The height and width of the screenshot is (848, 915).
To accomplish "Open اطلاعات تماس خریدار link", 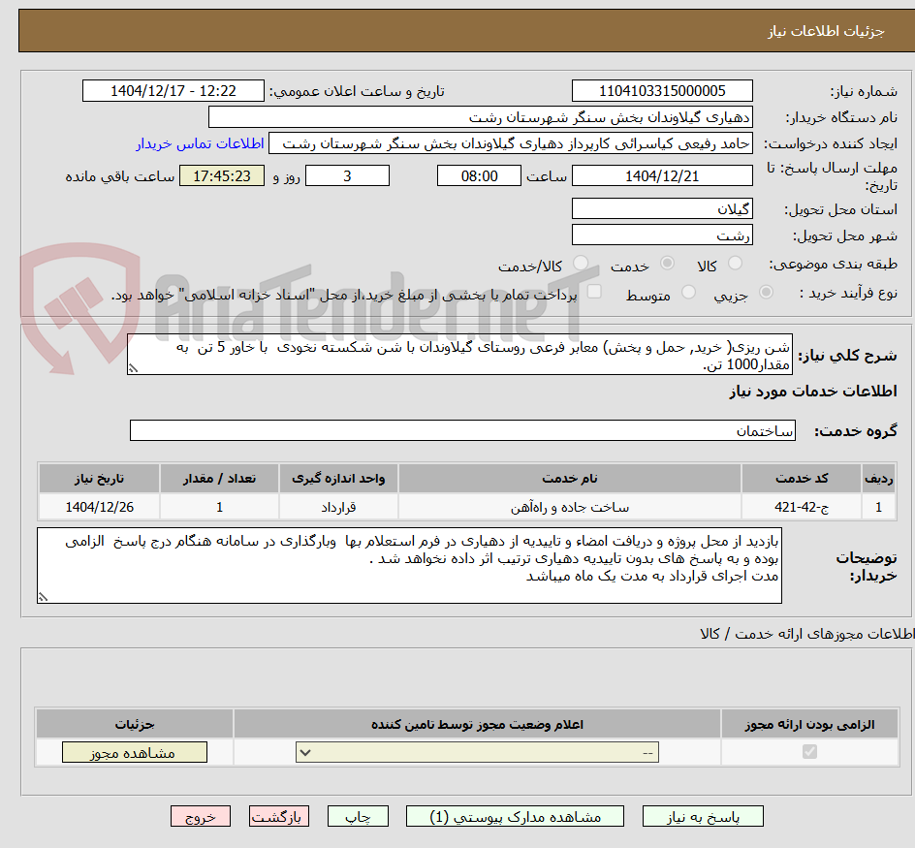I will [200, 143].
